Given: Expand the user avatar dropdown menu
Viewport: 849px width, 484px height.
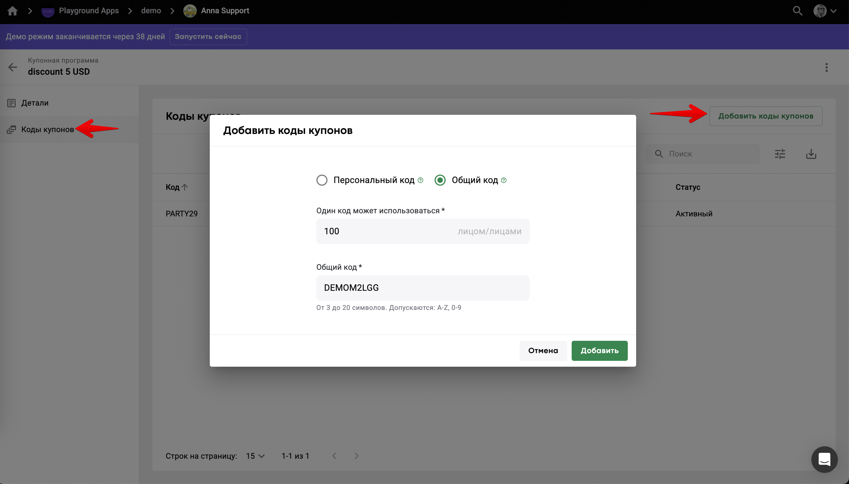Looking at the screenshot, I should pos(824,11).
